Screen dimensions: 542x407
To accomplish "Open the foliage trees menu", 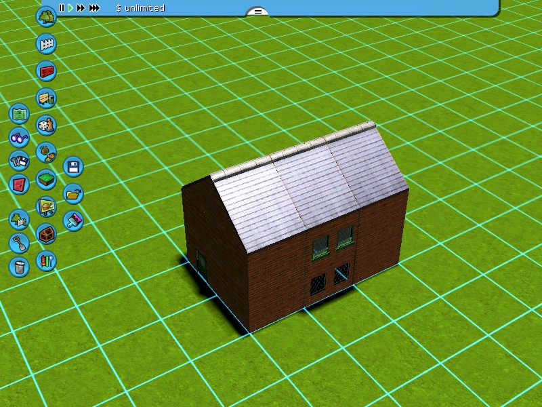I will [x=46, y=17].
